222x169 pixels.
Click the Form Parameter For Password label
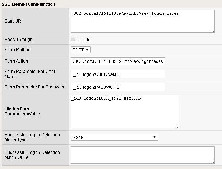35,87
